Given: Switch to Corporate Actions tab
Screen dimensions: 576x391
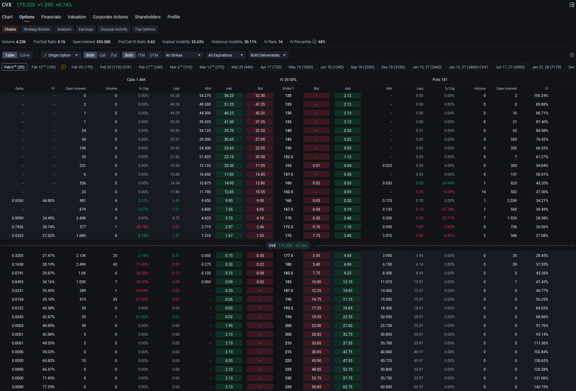Looking at the screenshot, I should (110, 17).
